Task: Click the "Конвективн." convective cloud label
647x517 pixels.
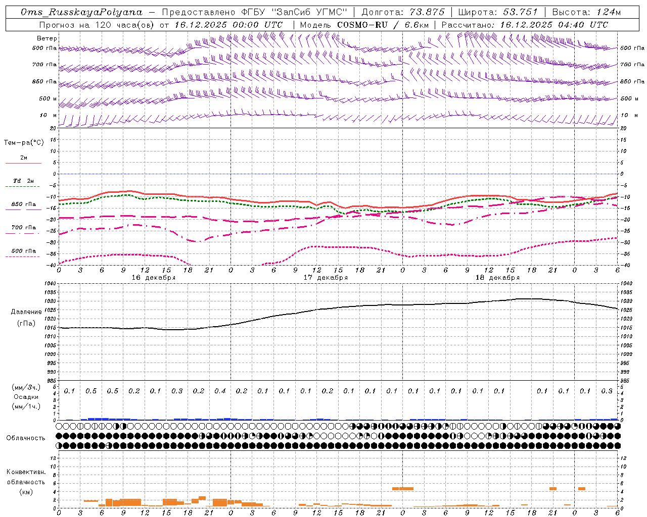Action: pyautogui.click(x=26, y=472)
